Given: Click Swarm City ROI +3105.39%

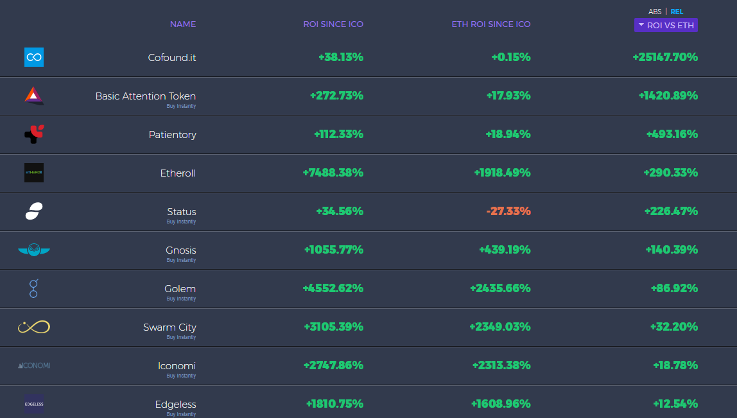Looking at the screenshot, I should (x=334, y=327).
